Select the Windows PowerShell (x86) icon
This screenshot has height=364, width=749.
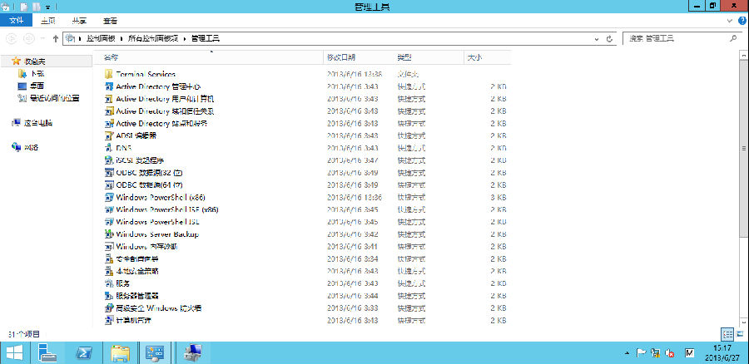tap(108, 197)
